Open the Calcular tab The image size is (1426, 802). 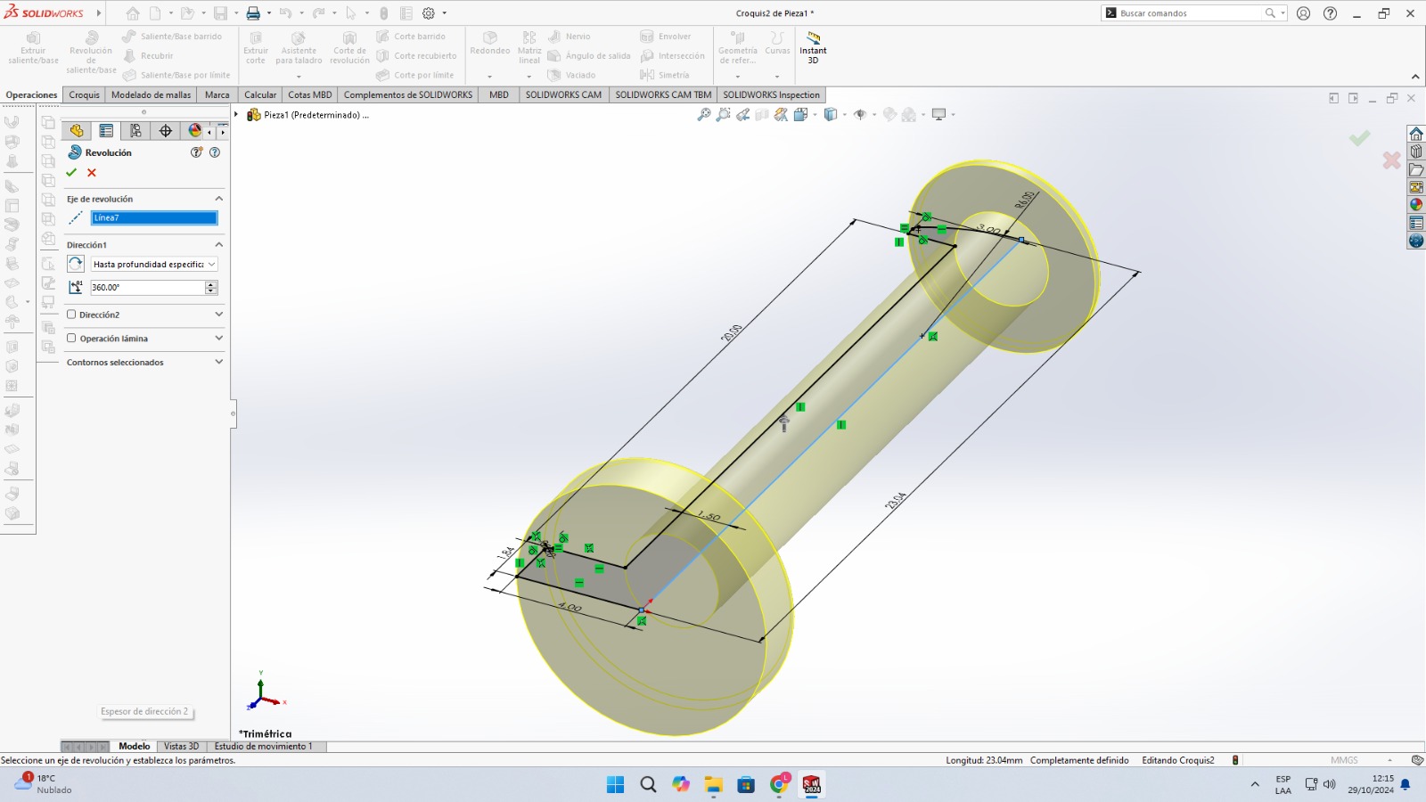pos(260,95)
